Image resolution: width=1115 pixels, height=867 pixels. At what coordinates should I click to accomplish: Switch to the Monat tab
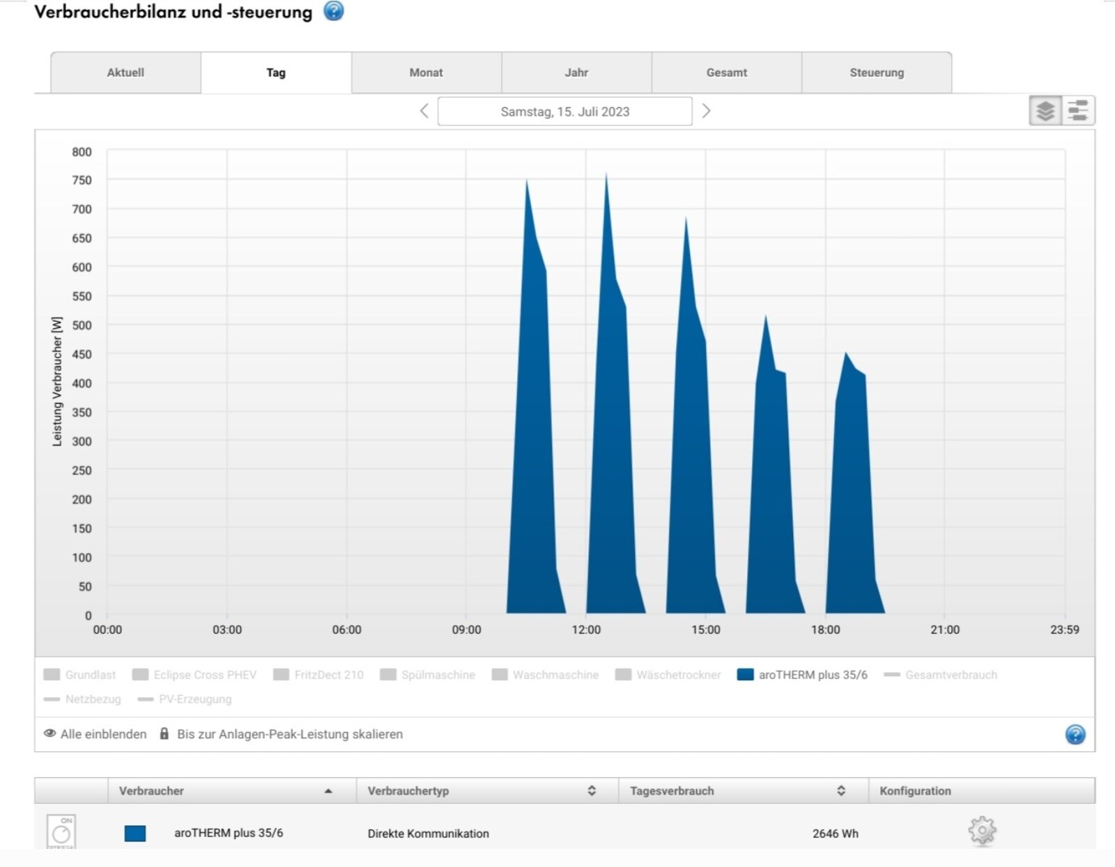(426, 72)
